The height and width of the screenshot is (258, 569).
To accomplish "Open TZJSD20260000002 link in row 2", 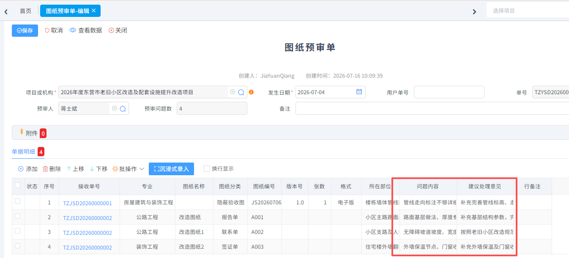I will click(x=88, y=218).
